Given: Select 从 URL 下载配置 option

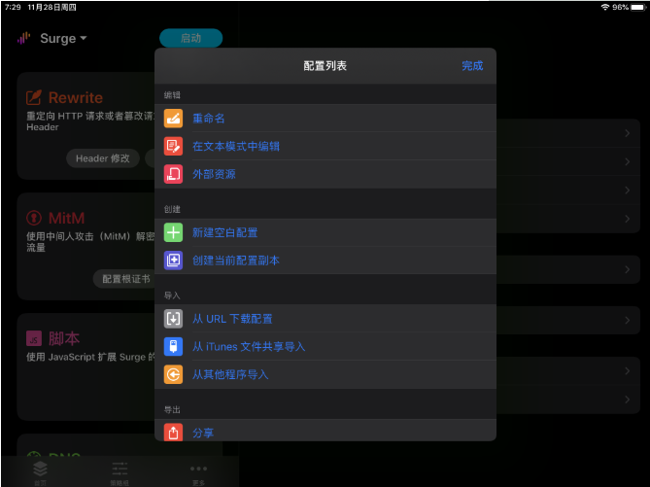Looking at the screenshot, I should click(325, 319).
